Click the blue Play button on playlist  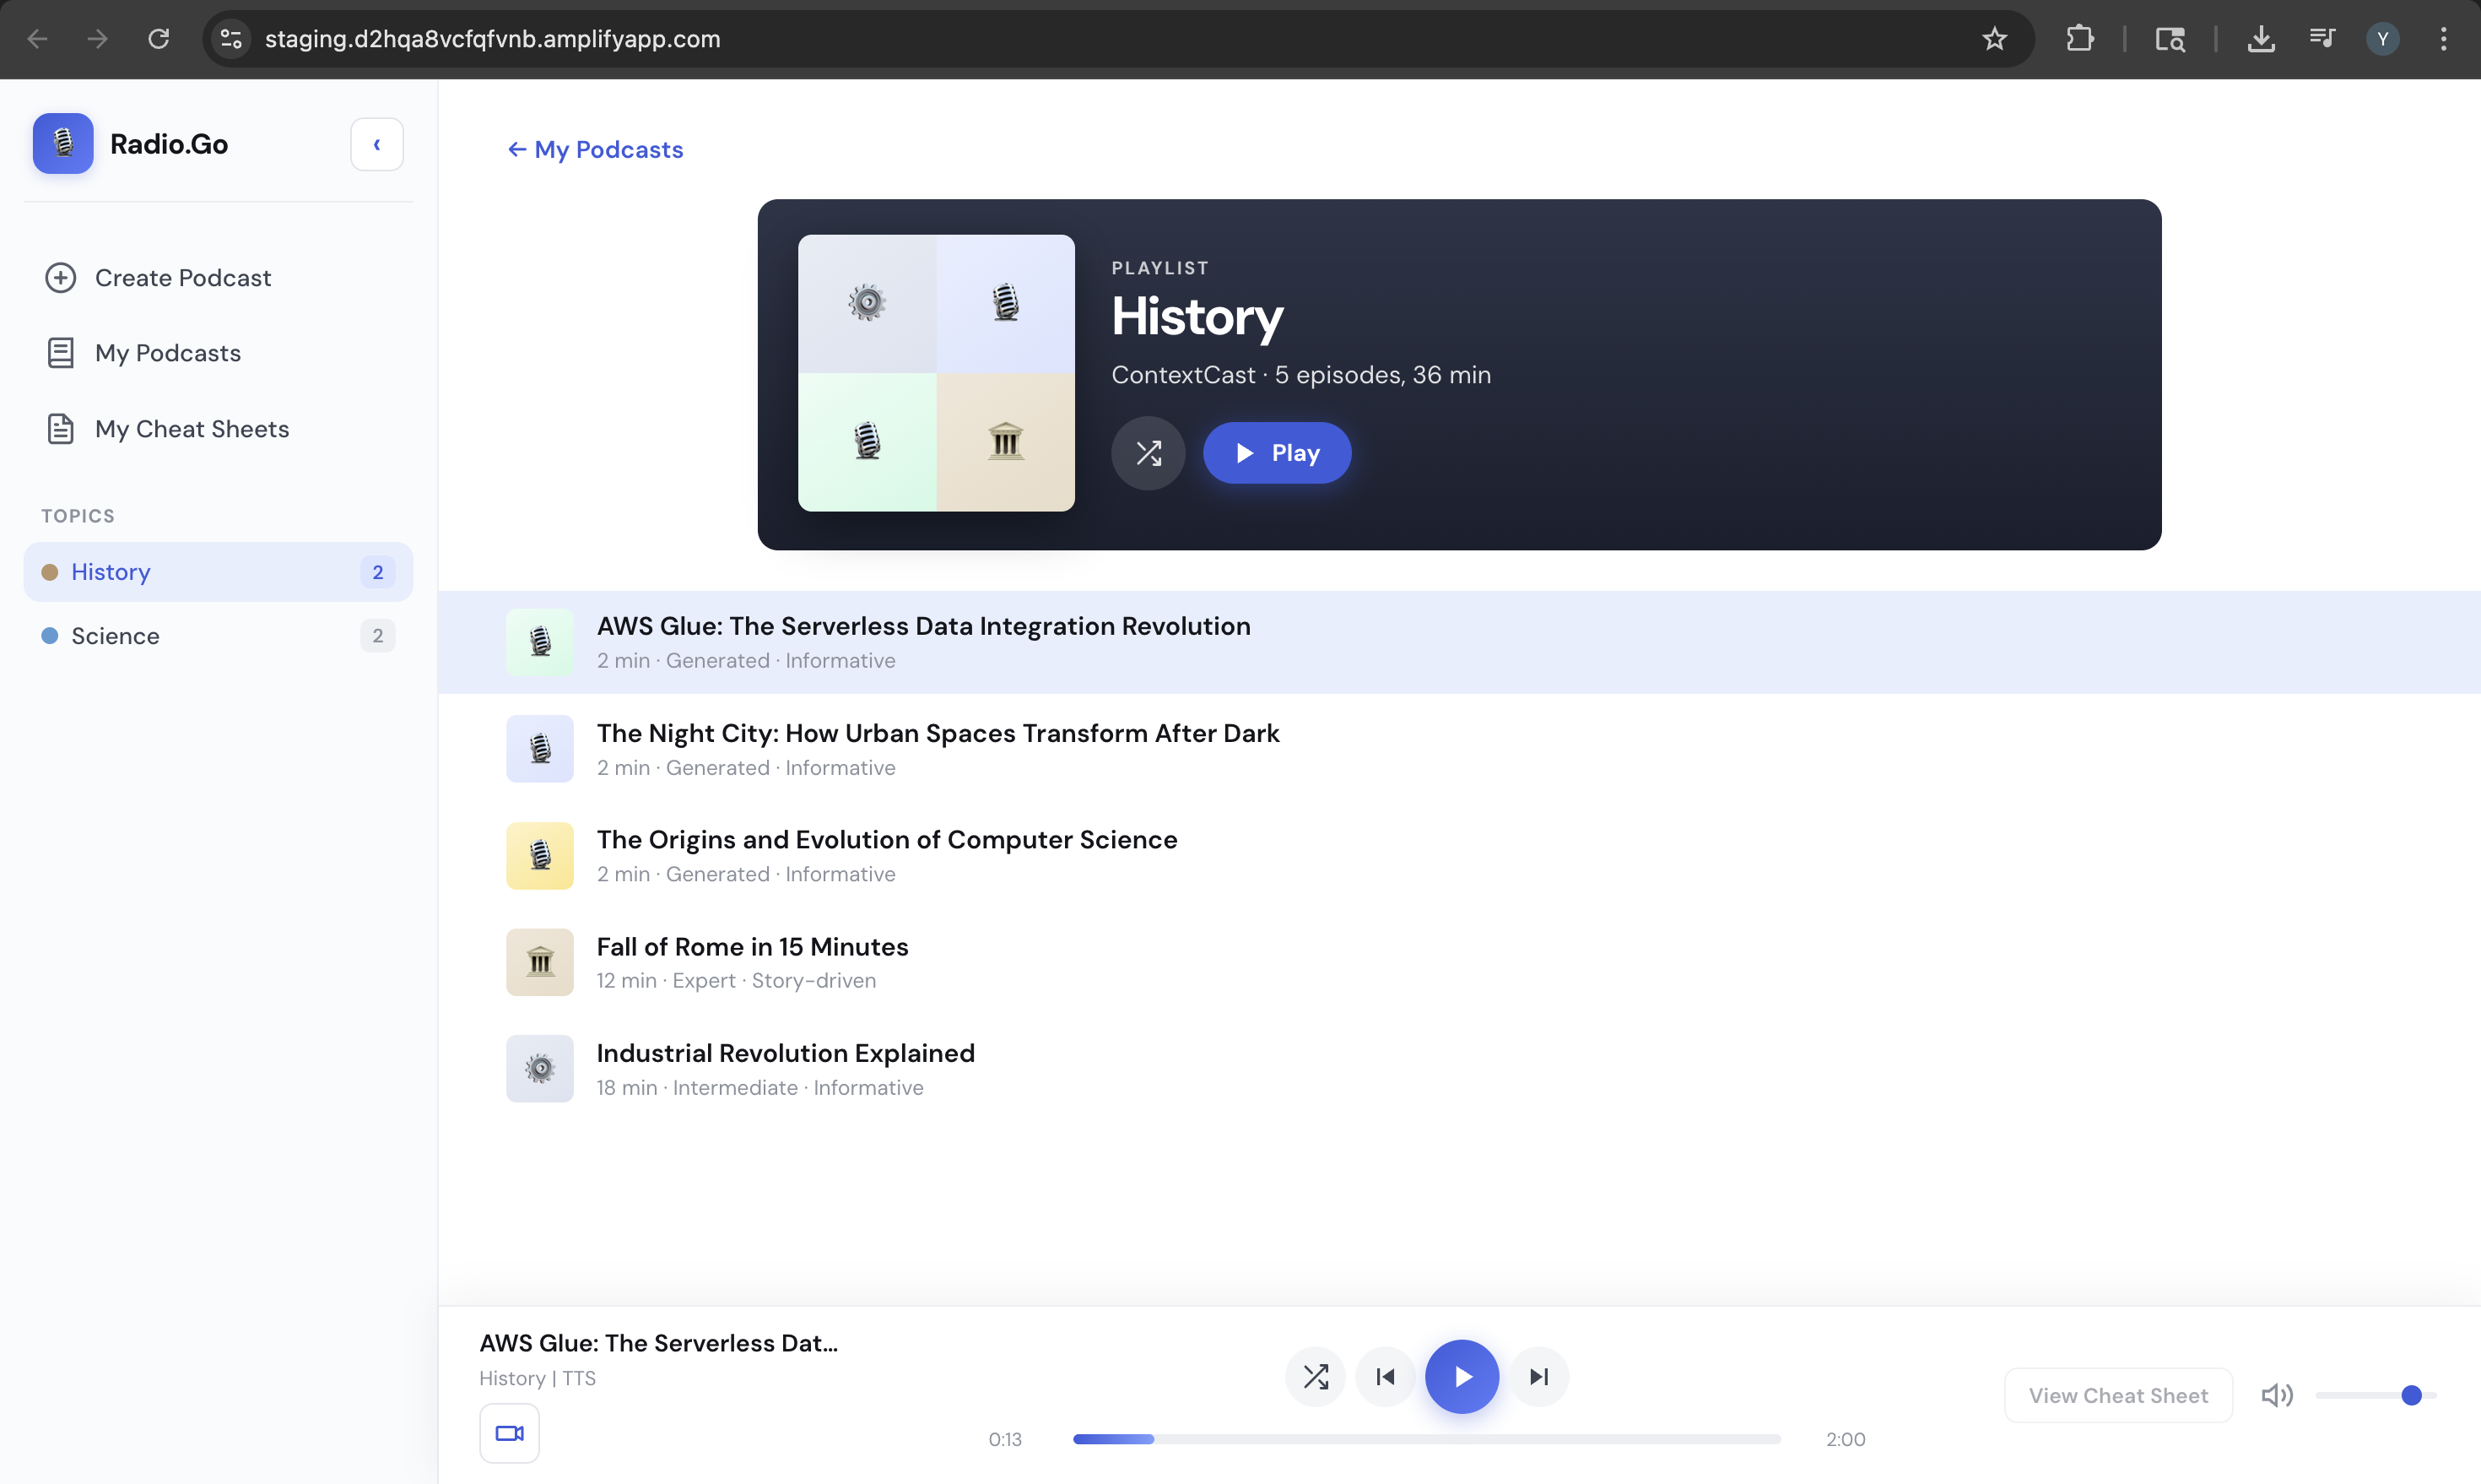point(1277,453)
